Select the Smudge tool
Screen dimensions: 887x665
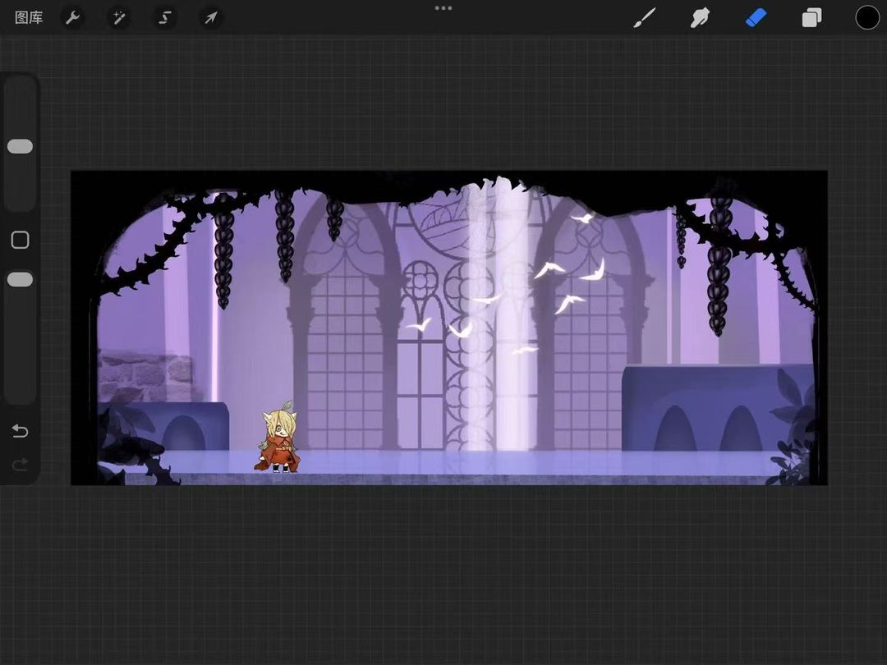[x=700, y=17]
